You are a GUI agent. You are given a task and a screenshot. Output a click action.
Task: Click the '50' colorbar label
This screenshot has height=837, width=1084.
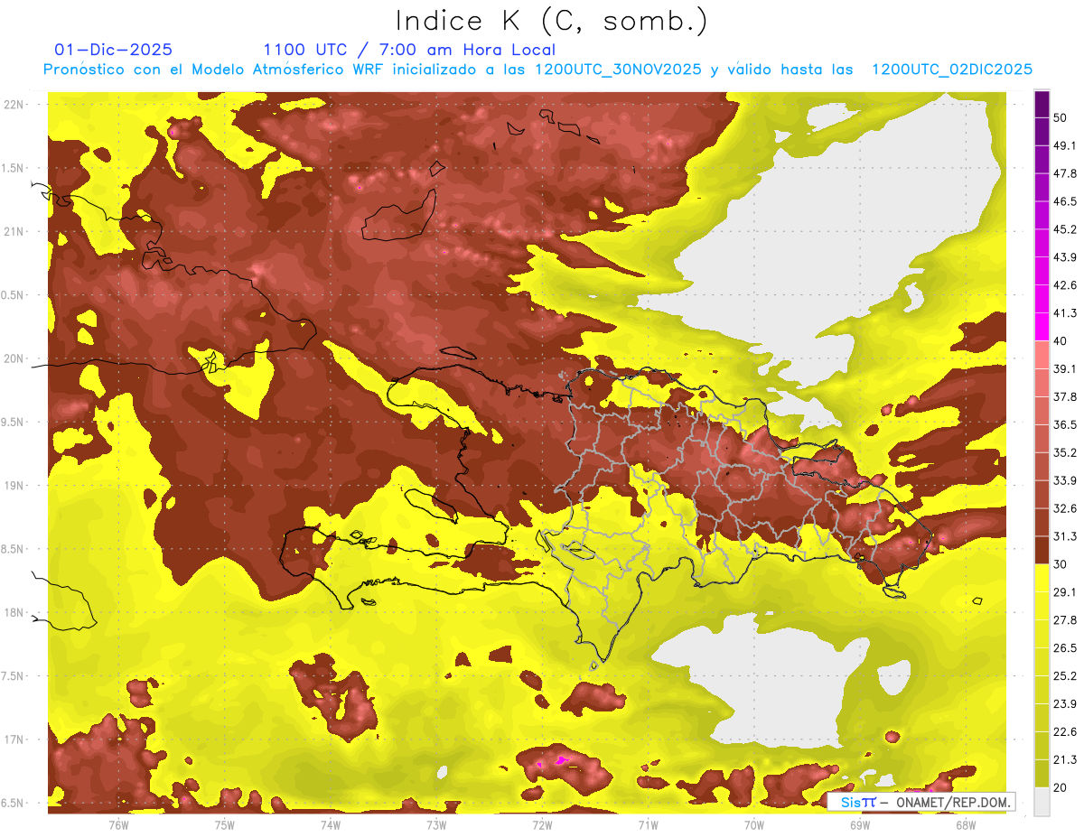tap(1062, 117)
